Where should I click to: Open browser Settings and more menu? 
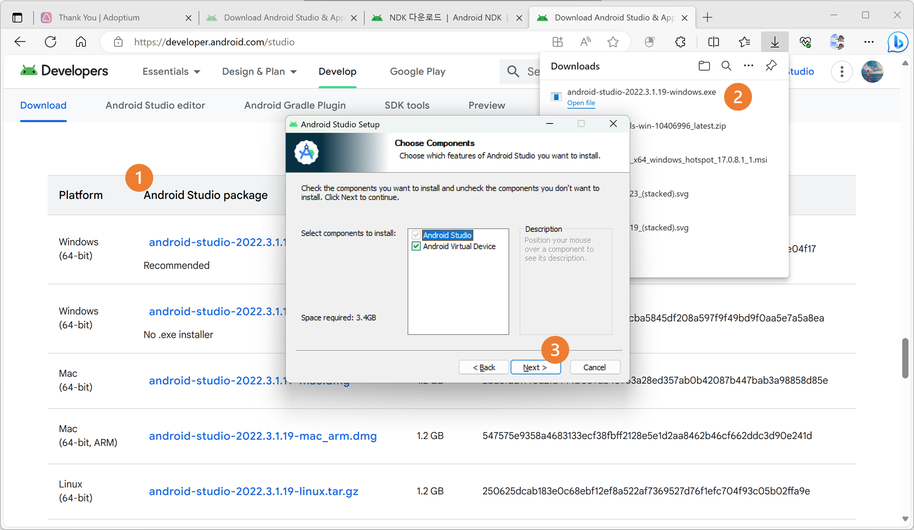pos(868,42)
